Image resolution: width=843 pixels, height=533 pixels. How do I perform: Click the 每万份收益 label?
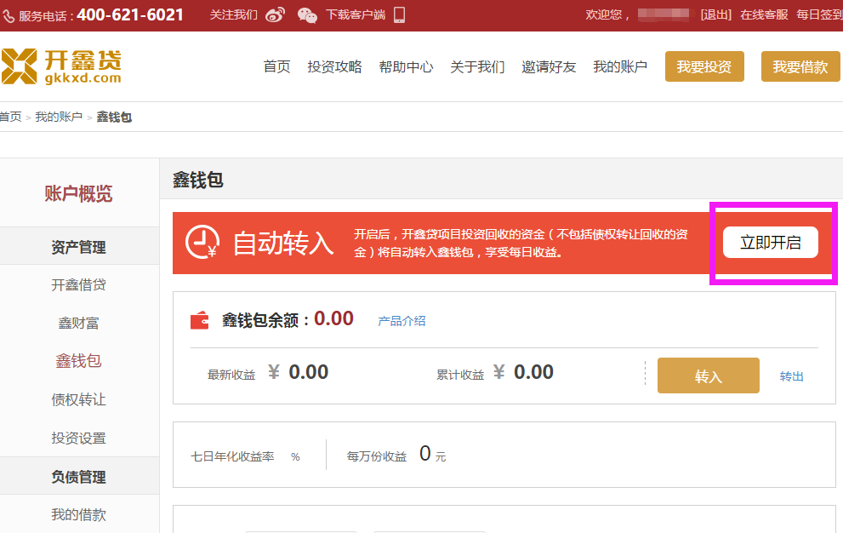(377, 456)
